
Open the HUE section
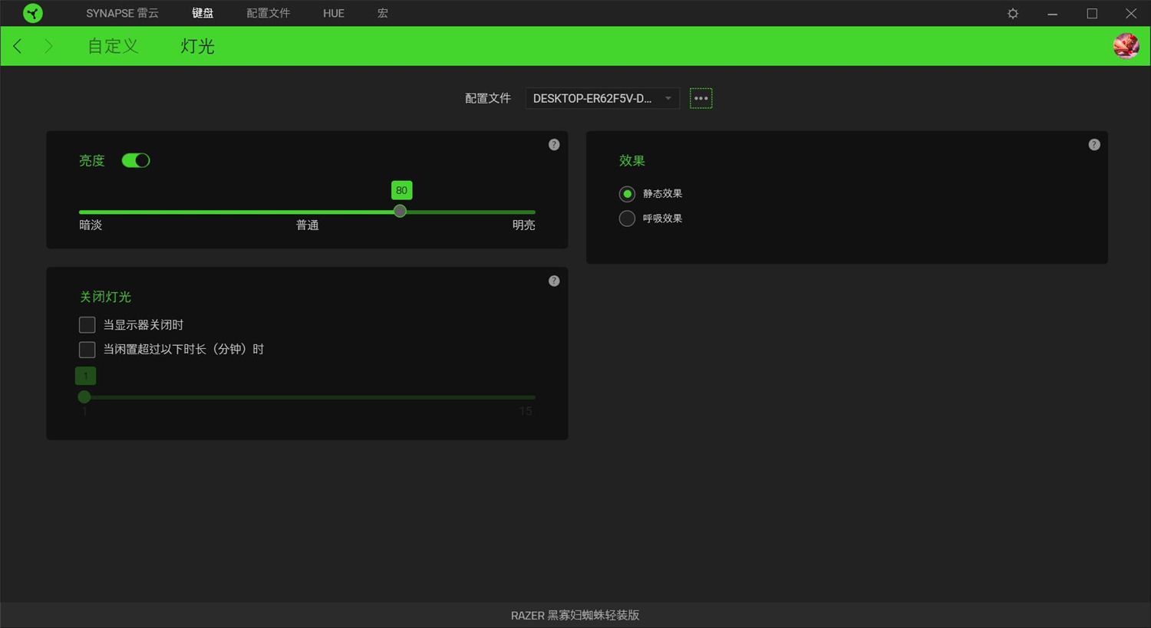click(332, 13)
